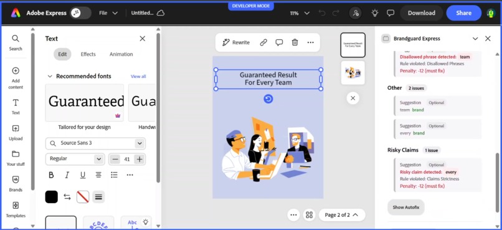Screen dimensions: 502x230
Task: Open Your stuff folder
Action: (x=16, y=158)
